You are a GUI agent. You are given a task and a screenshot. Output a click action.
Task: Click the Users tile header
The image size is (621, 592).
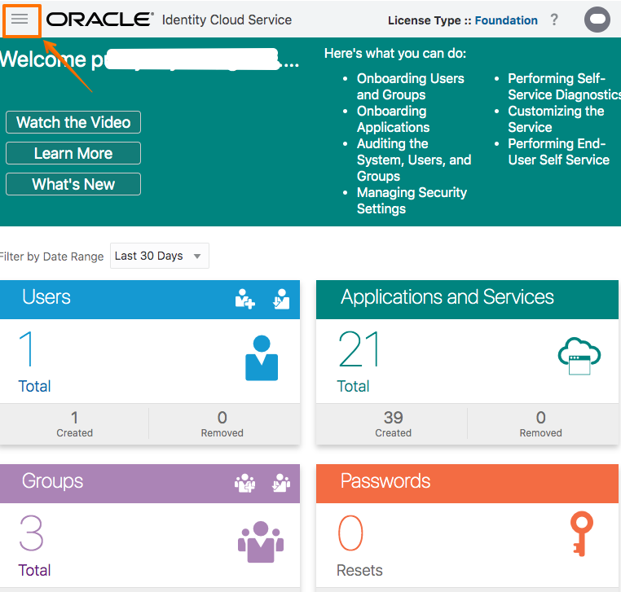pos(150,300)
